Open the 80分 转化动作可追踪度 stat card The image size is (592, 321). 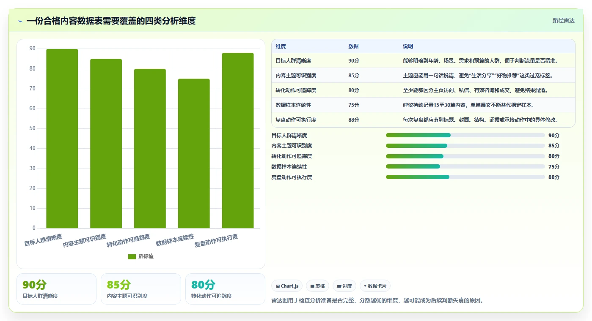coord(225,289)
